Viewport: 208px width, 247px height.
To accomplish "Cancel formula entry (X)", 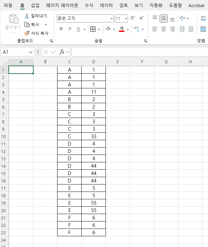I will pyautogui.click(x=46, y=52).
